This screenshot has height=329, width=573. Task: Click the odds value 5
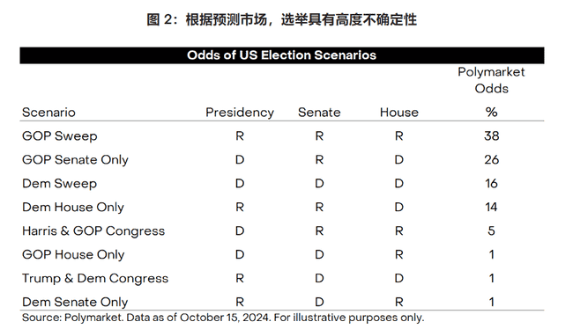(492, 230)
